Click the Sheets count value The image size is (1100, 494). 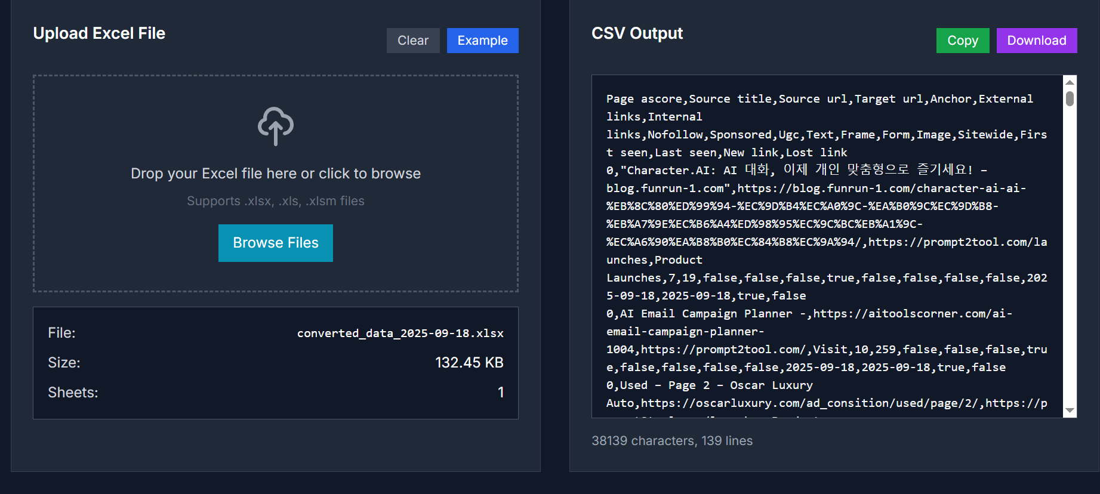(501, 393)
